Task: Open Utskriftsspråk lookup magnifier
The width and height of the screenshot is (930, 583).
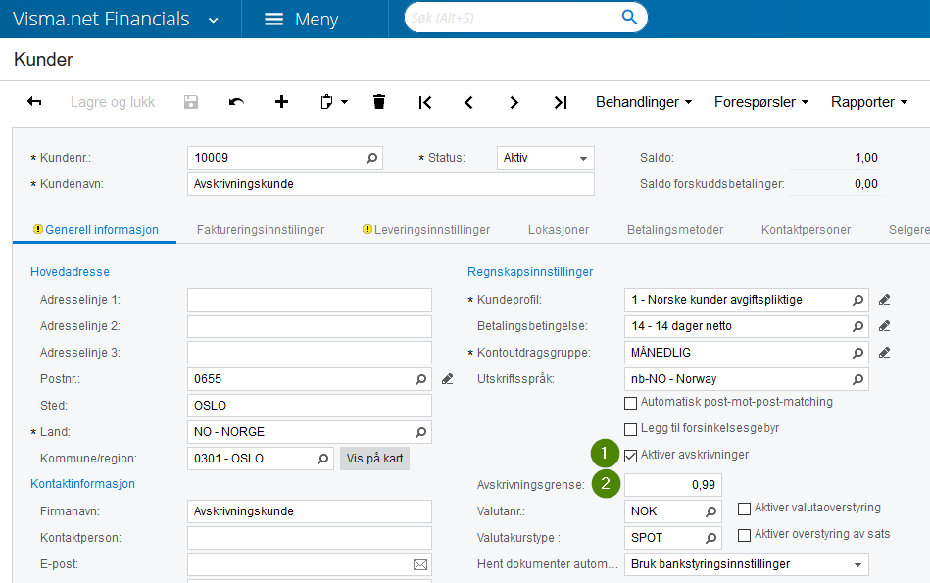Action: click(x=858, y=379)
